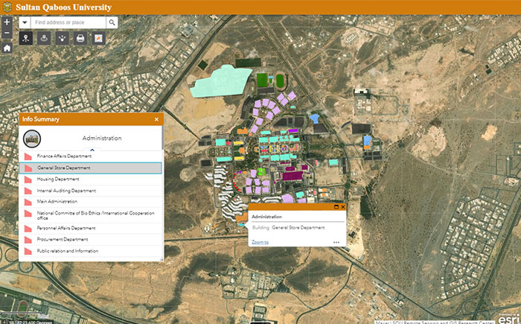Zoom out on the map

(7, 33)
